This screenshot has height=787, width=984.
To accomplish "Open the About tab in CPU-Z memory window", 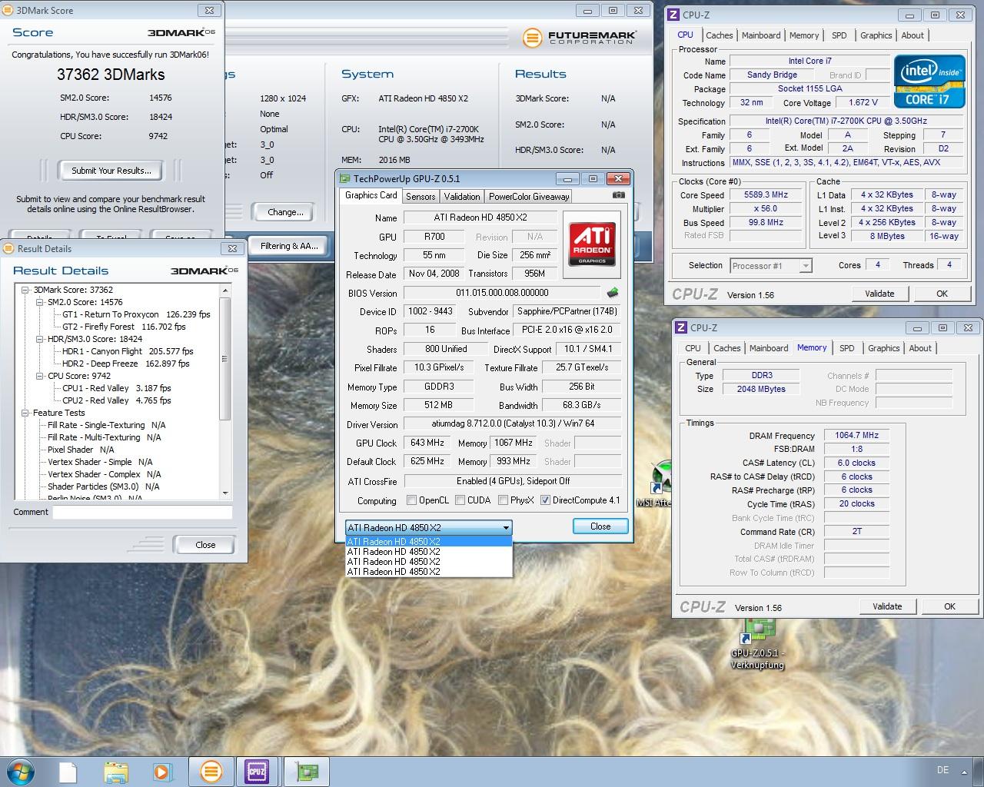I will pos(920,348).
